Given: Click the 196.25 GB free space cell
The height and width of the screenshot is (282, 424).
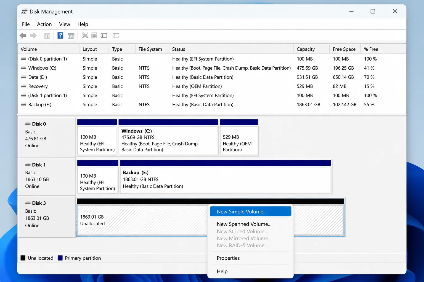Looking at the screenshot, I should (x=343, y=68).
